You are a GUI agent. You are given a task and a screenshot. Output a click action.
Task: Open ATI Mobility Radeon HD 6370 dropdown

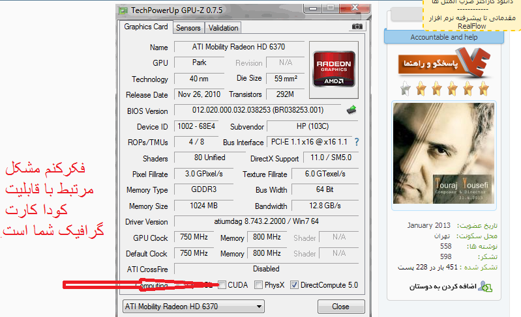[x=194, y=307]
